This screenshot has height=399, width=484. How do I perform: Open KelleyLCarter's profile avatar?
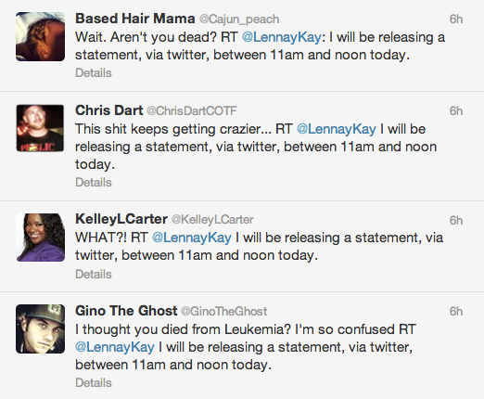[41, 238]
